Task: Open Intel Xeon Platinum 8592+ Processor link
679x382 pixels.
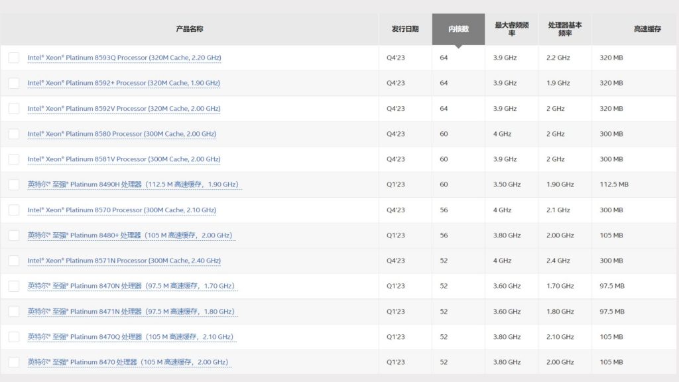Action: 124,83
